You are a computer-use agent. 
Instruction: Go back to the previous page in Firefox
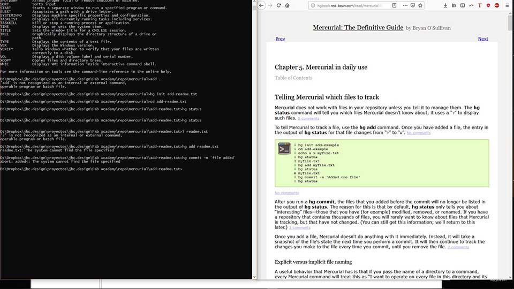tap(261, 5)
